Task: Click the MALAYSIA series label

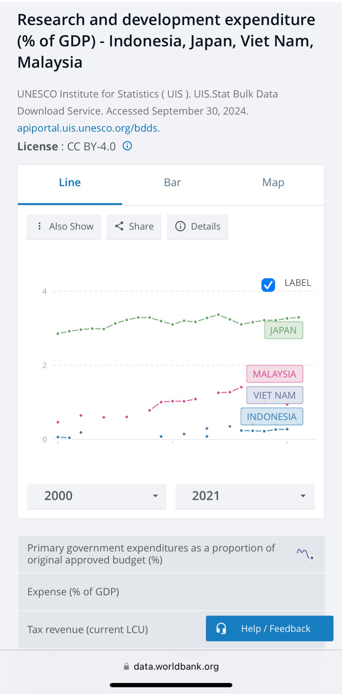Action: 274,374
